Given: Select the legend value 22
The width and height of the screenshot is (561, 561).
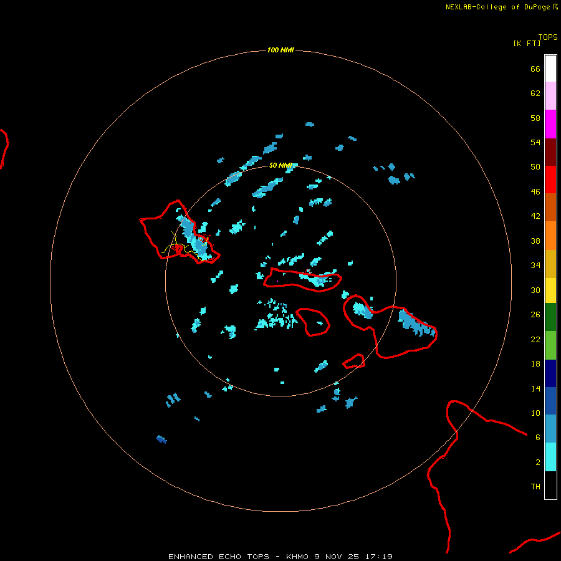Looking at the screenshot, I should [535, 339].
